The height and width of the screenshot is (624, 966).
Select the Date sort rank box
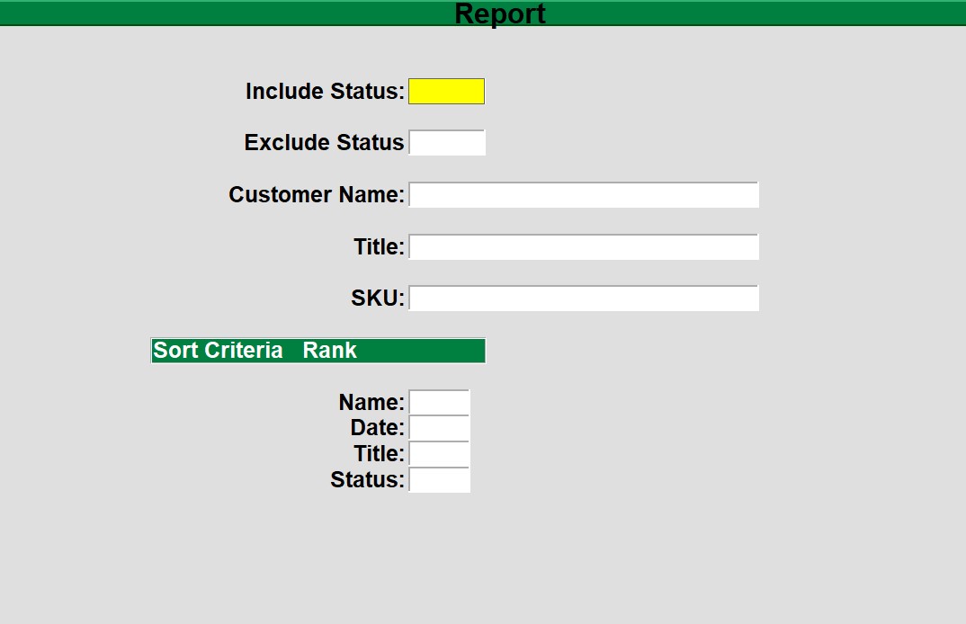(439, 428)
